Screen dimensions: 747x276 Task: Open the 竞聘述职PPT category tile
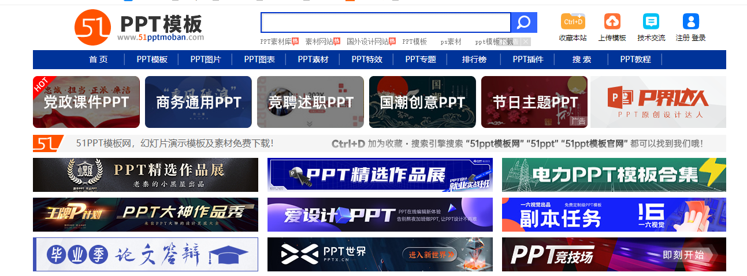310,102
